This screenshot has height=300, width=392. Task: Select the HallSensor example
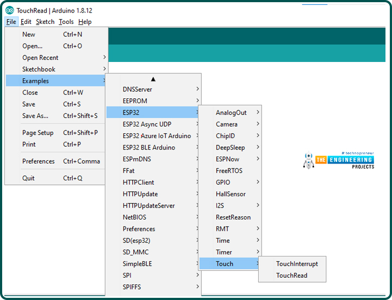231,194
